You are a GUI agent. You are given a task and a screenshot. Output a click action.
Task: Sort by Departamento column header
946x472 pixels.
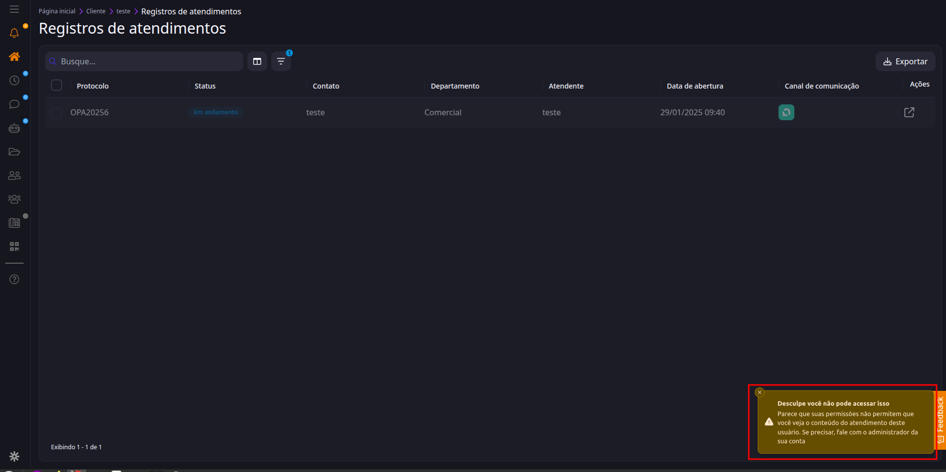(455, 86)
